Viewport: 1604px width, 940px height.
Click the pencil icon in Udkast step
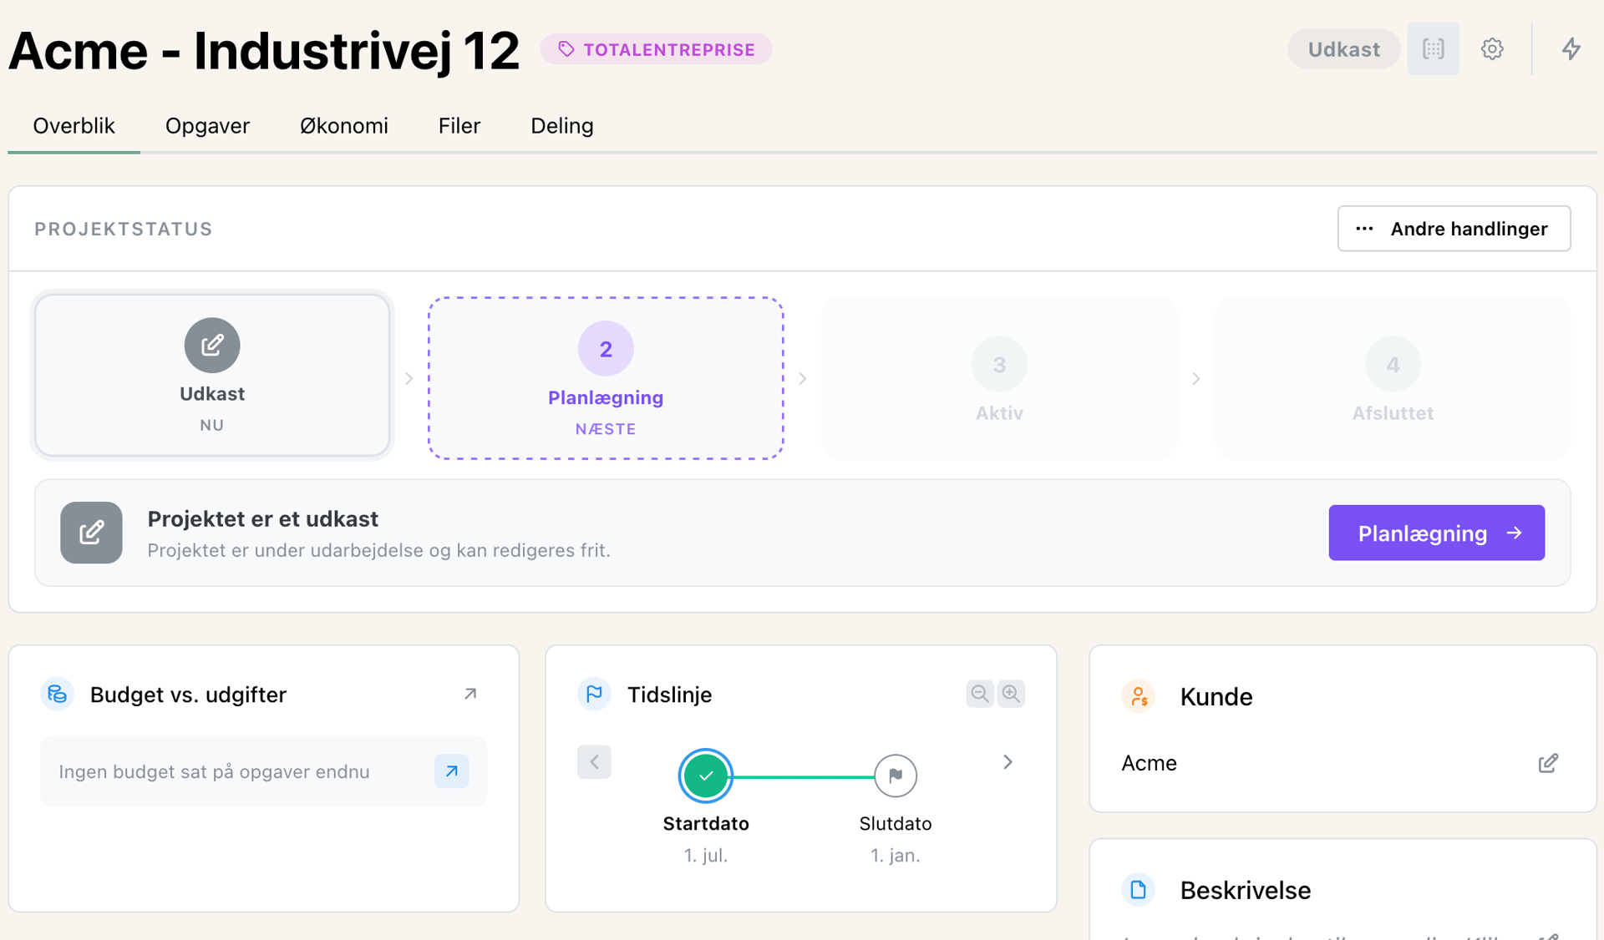212,345
